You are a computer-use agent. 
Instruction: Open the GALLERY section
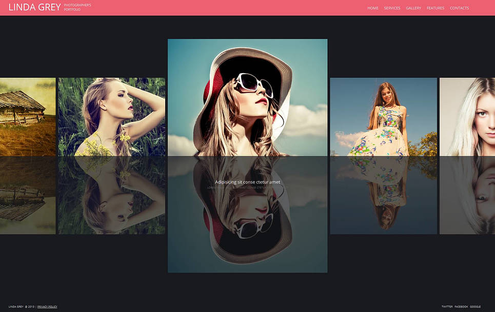[413, 8]
